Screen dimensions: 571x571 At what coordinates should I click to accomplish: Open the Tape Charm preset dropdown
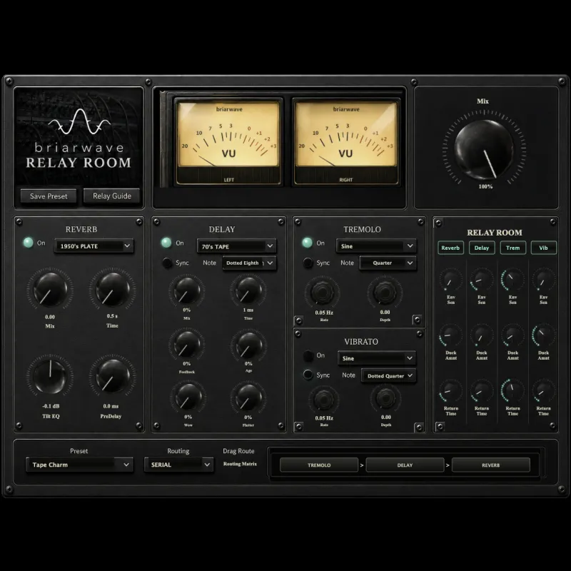[79, 465]
